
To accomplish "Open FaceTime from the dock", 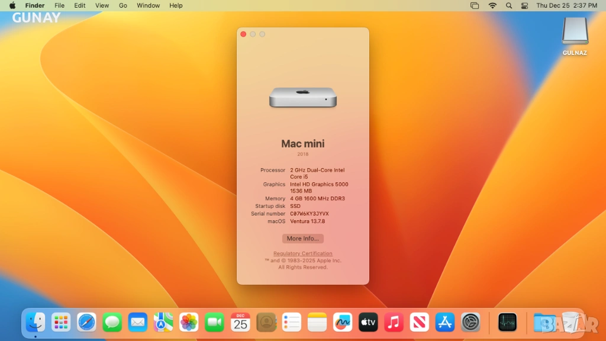I will [x=214, y=322].
